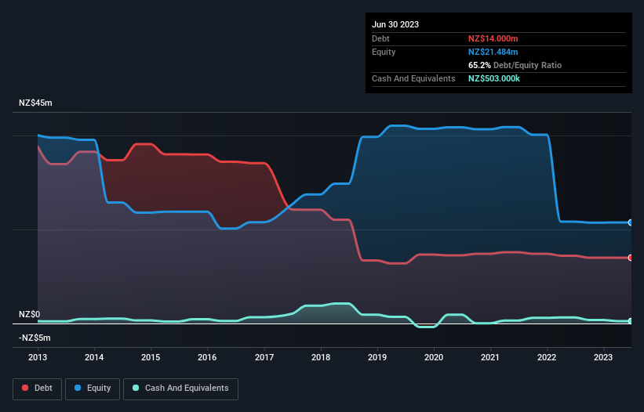Click the Debt endpoint marker on chart

(x=631, y=258)
